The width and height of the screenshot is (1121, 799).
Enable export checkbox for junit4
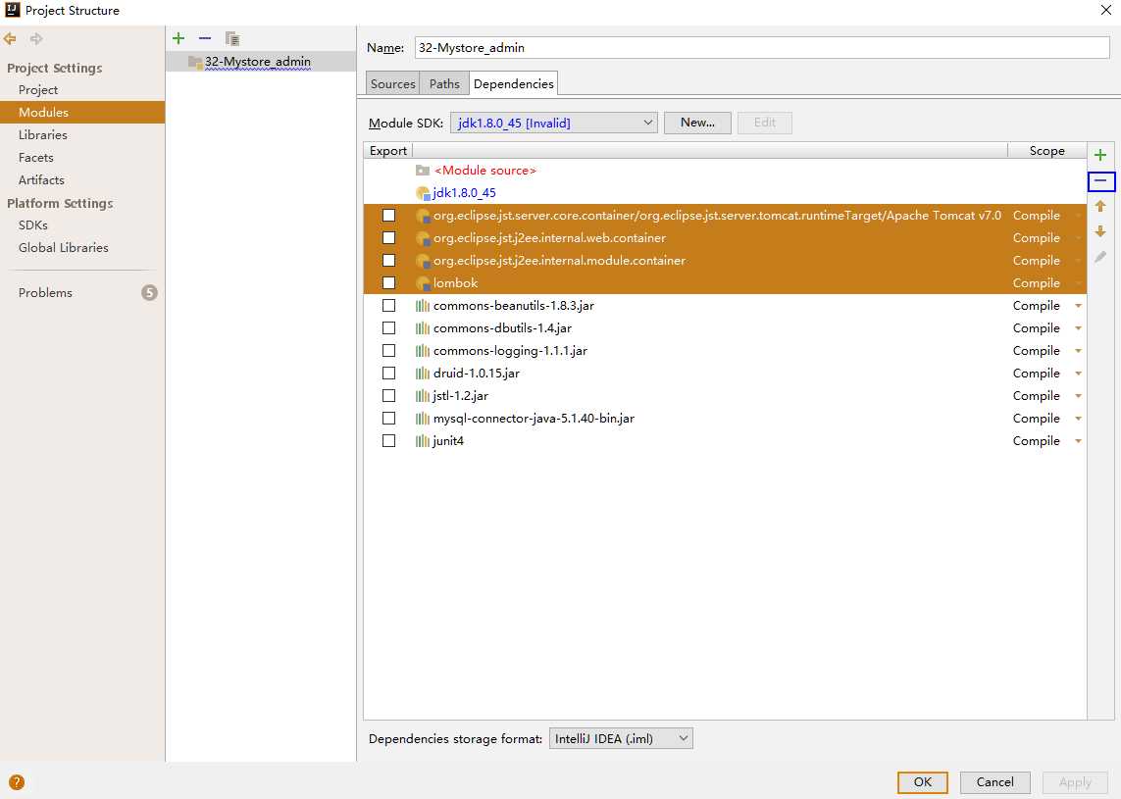pyautogui.click(x=389, y=441)
